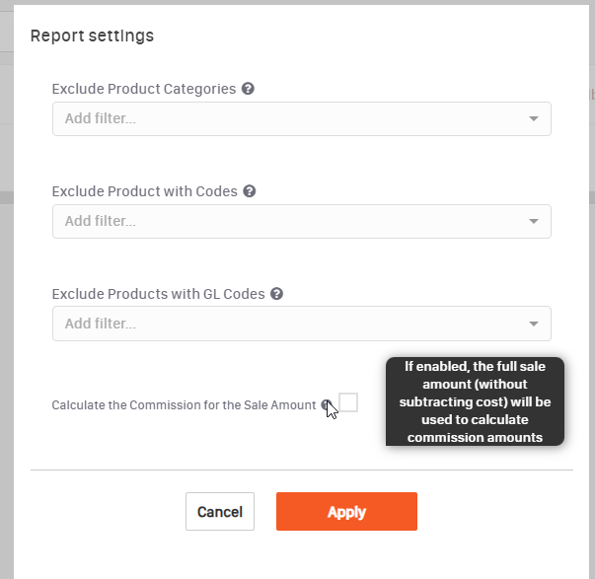The height and width of the screenshot is (579, 595).
Task: Click the Calculate the Commission for the Sale Amount label
Action: [x=184, y=404]
